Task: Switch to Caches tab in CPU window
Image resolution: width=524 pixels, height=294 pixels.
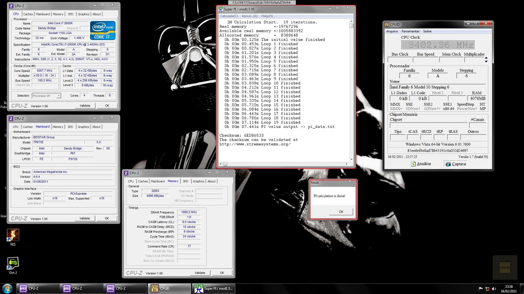Action: (28, 14)
